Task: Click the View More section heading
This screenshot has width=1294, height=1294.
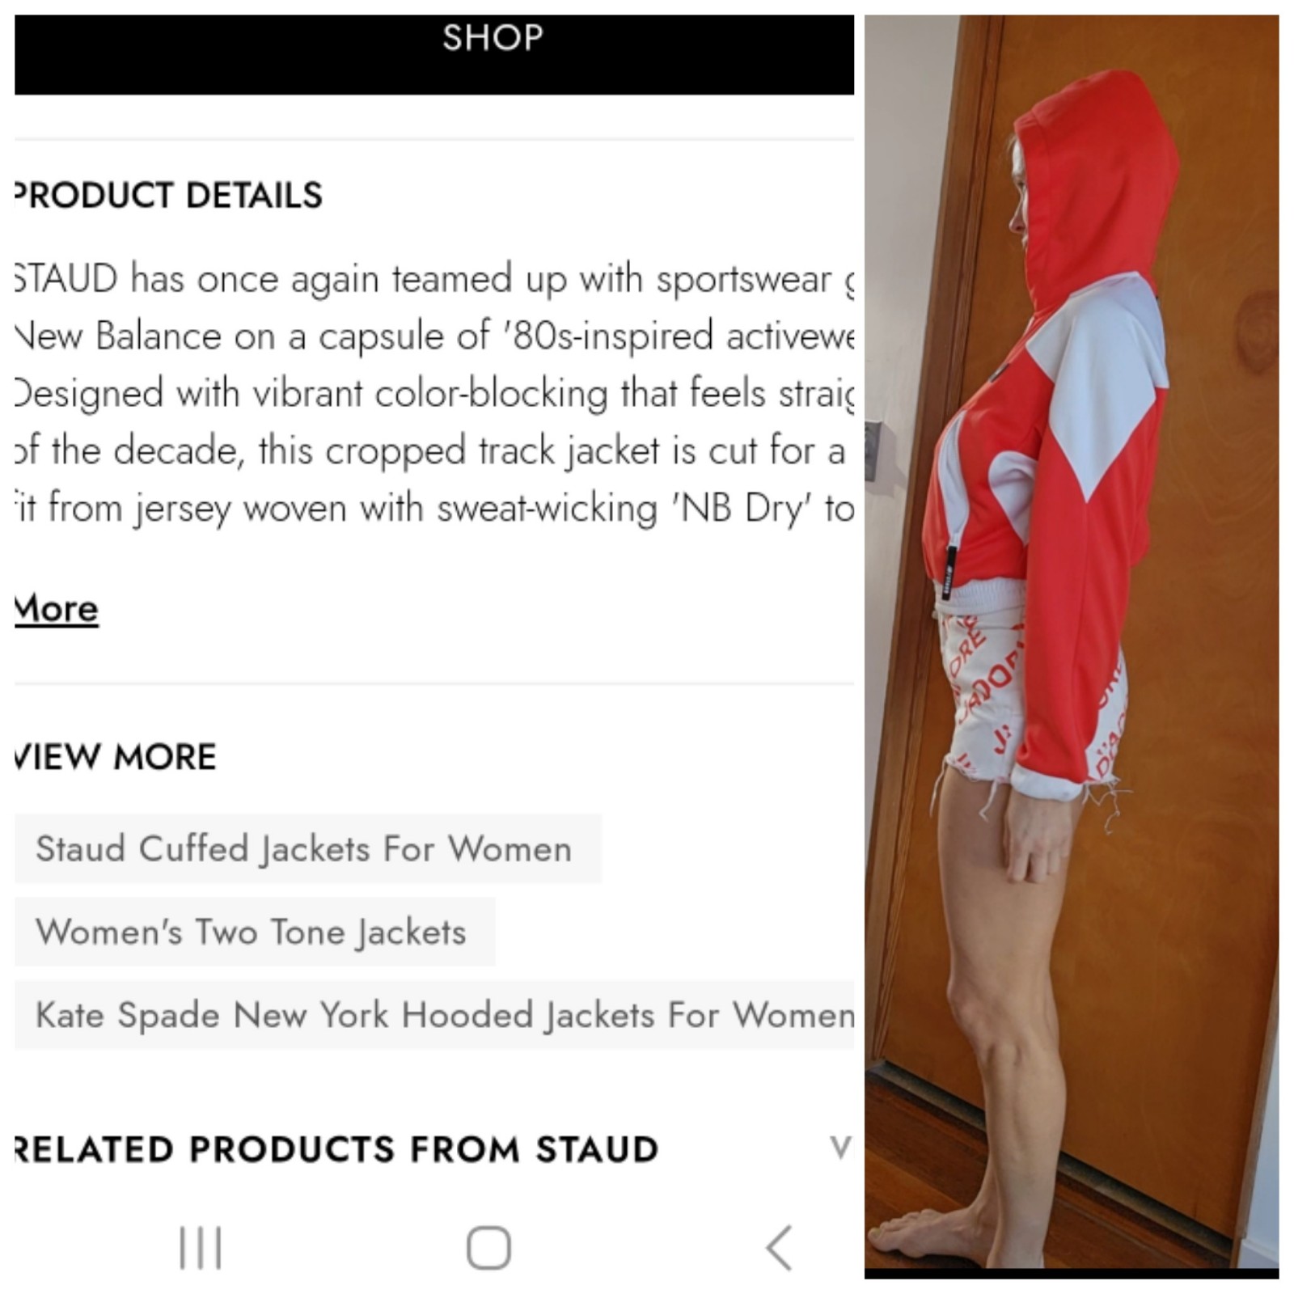Action: (116, 757)
